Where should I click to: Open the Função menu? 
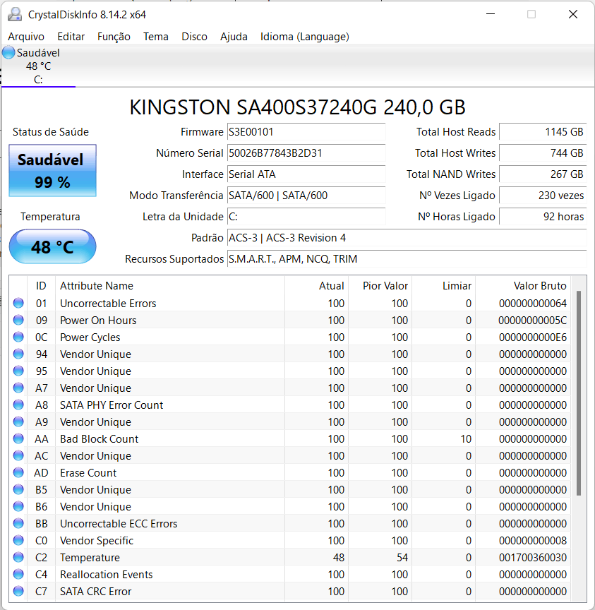pyautogui.click(x=114, y=37)
